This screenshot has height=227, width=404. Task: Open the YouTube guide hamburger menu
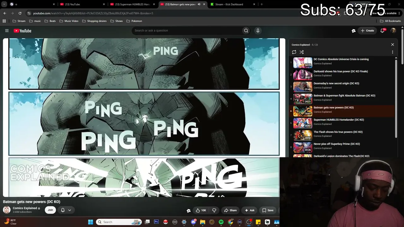7,31
